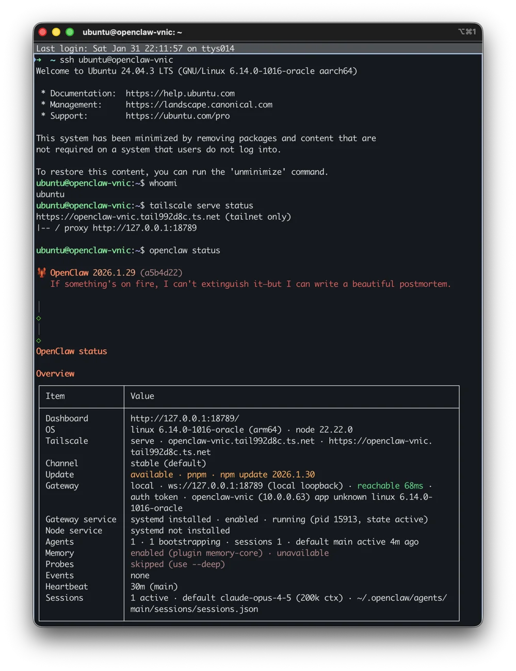
Task: Click the red close traffic light
Action: 42,32
